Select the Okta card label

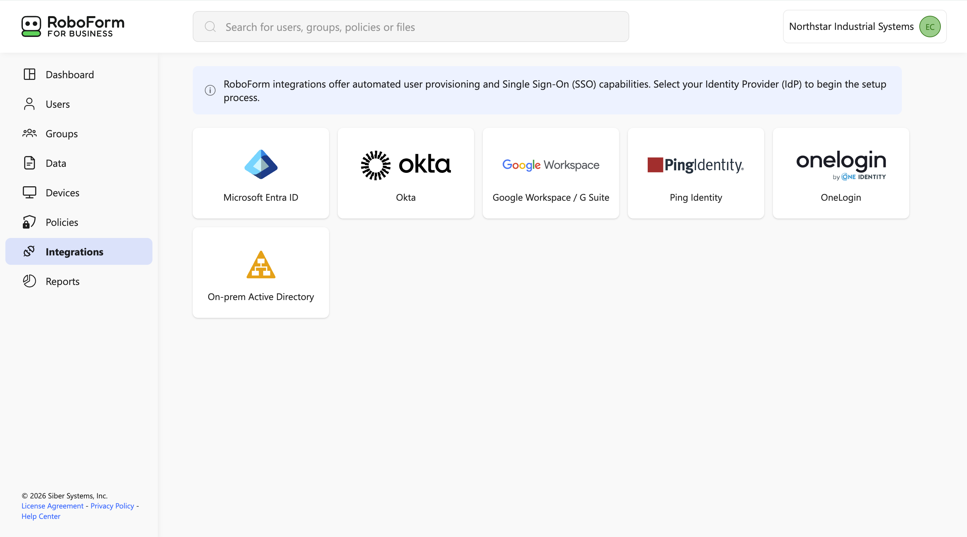(x=406, y=197)
